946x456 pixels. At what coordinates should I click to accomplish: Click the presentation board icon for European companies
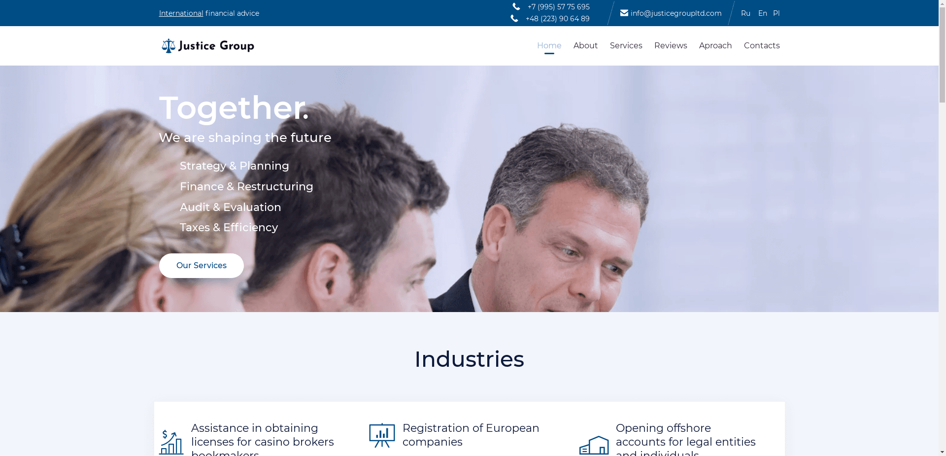pyautogui.click(x=382, y=435)
